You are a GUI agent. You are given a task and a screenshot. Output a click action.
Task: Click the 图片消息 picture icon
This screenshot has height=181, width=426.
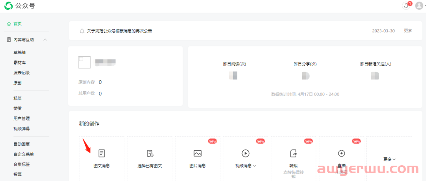click(198, 153)
